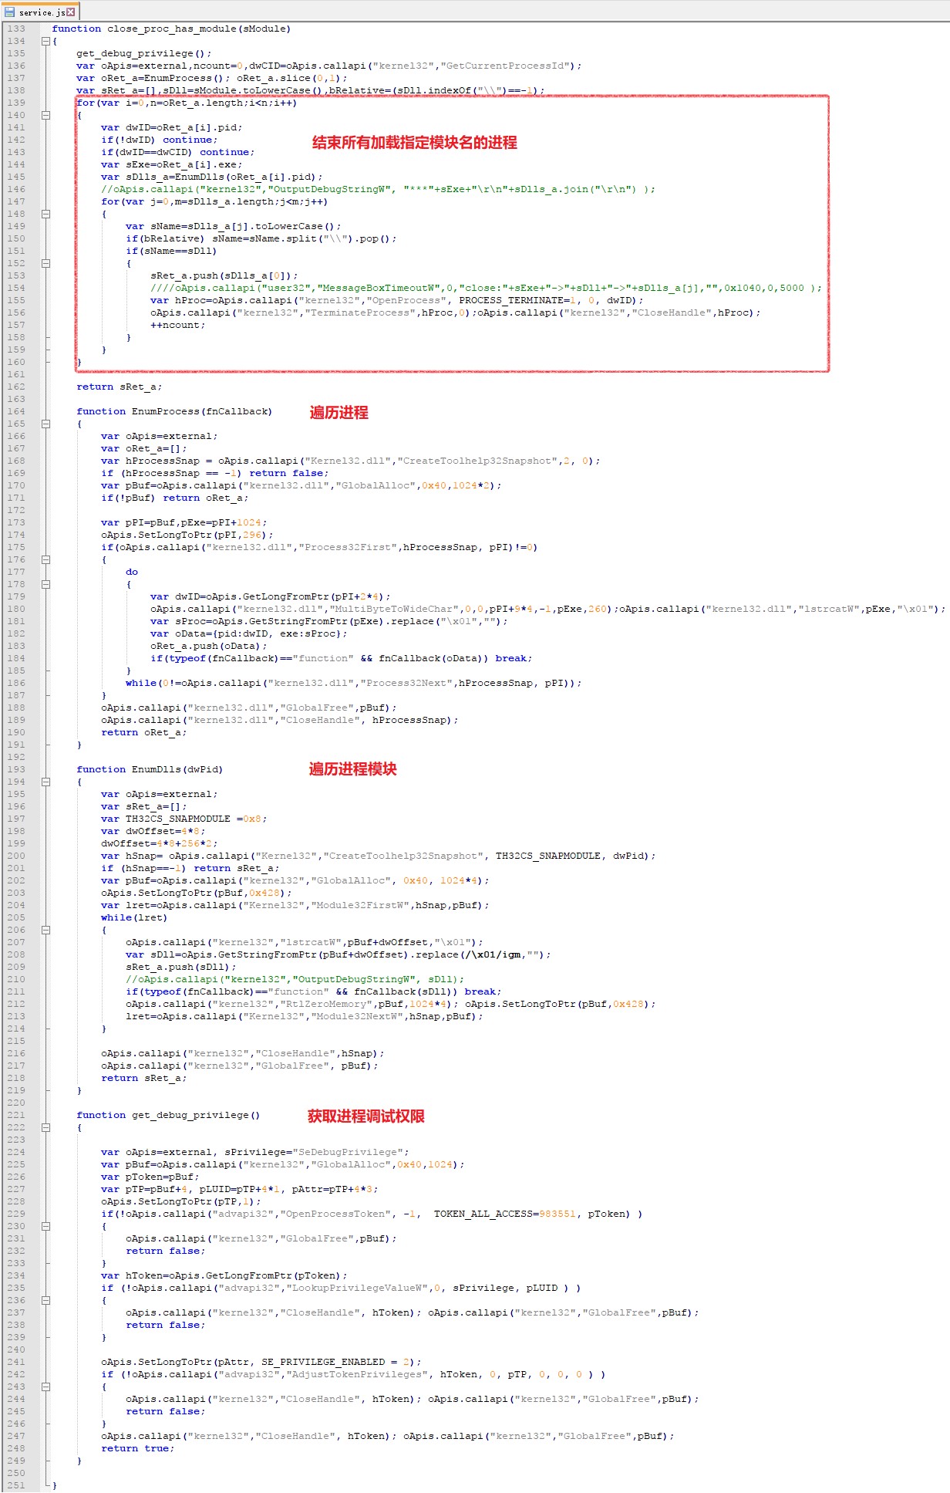Click the save-state disk icon on service.js tab
This screenshot has height=1493, width=950.
pyautogui.click(x=9, y=12)
